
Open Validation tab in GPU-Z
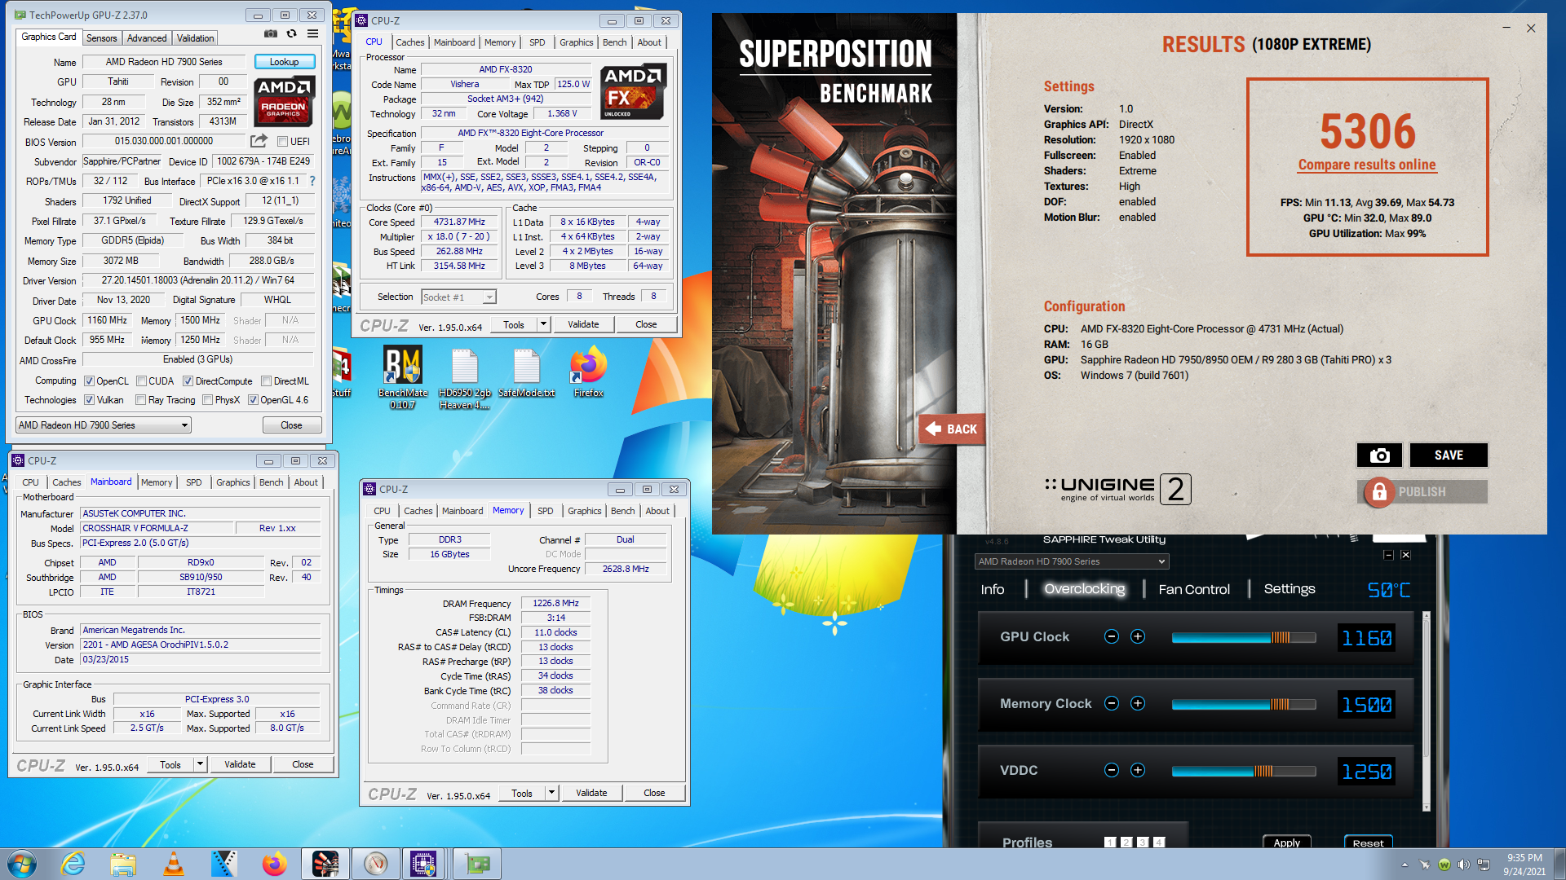(x=196, y=38)
